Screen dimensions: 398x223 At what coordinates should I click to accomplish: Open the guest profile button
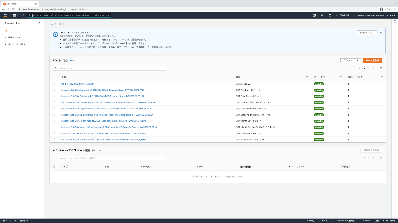tap(385, 9)
